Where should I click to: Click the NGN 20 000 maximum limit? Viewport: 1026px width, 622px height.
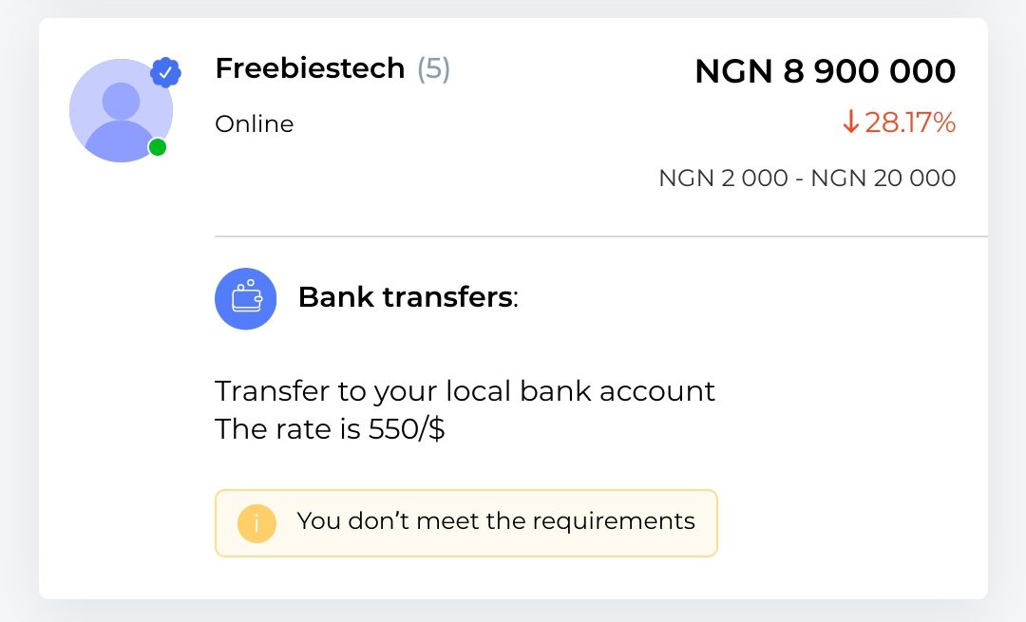coord(883,179)
